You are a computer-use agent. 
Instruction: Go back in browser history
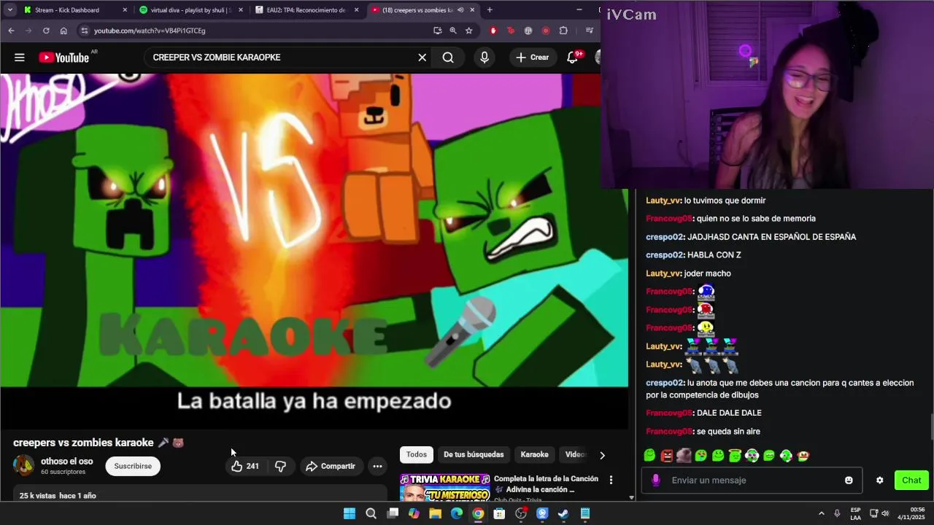coord(11,31)
